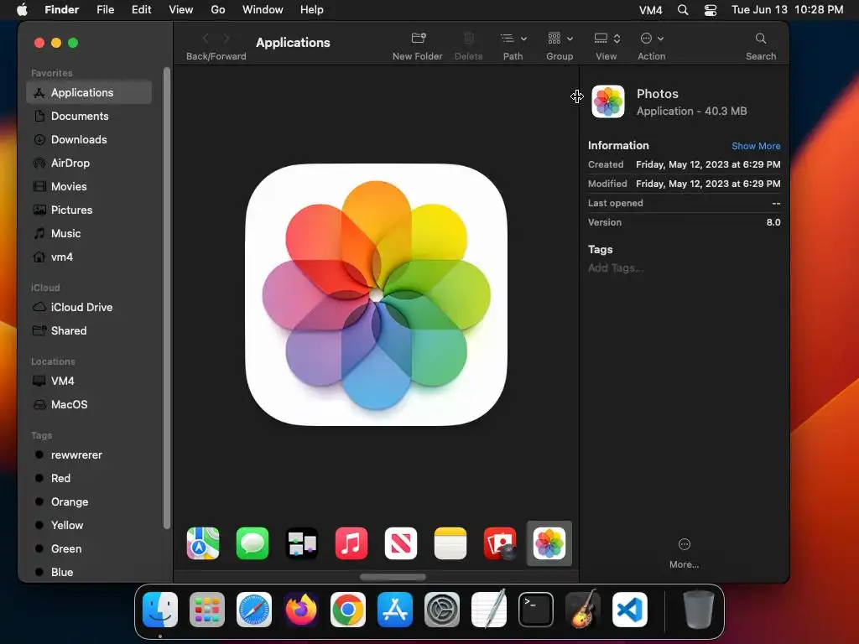Viewport: 859px width, 644px height.
Task: Select the MacOS disk in sidebar
Action: coord(89,405)
